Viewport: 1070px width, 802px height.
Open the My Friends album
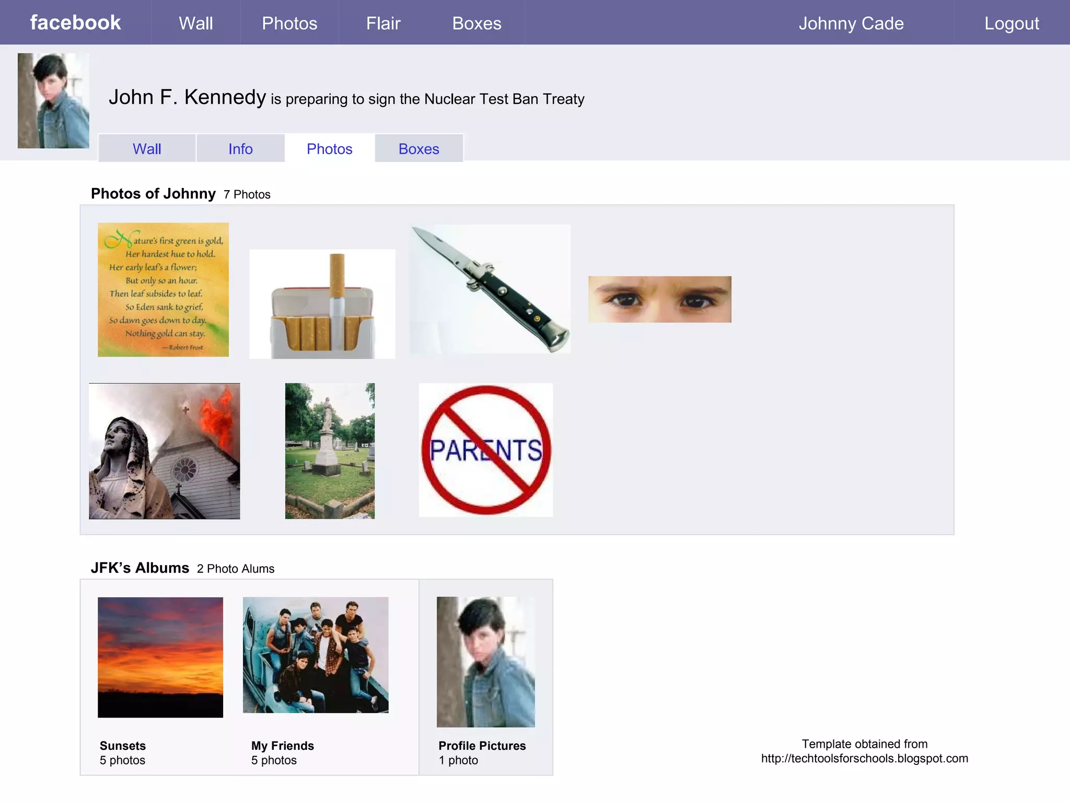click(316, 655)
